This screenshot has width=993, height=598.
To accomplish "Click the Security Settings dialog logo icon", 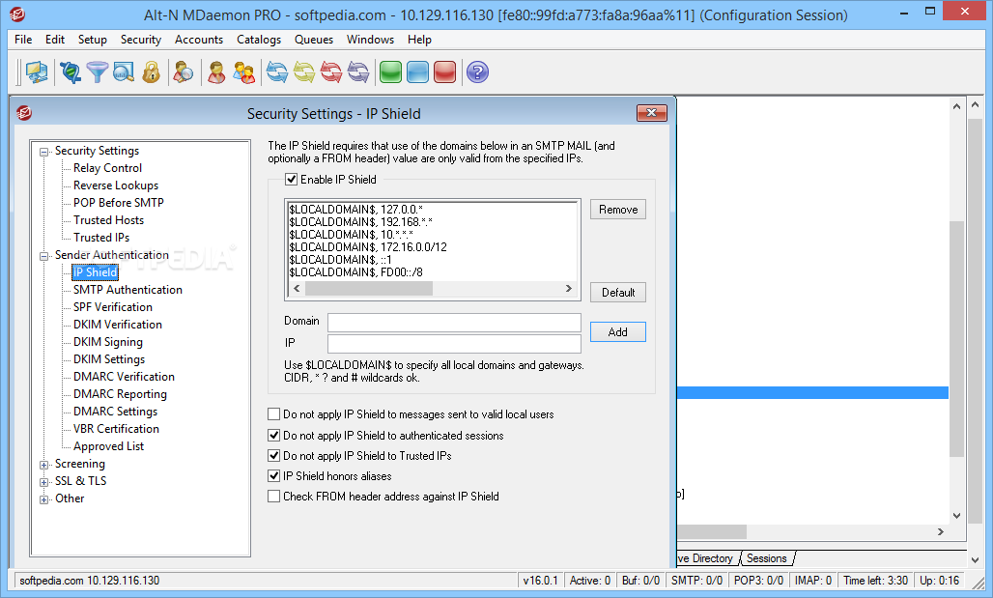I will (24, 113).
